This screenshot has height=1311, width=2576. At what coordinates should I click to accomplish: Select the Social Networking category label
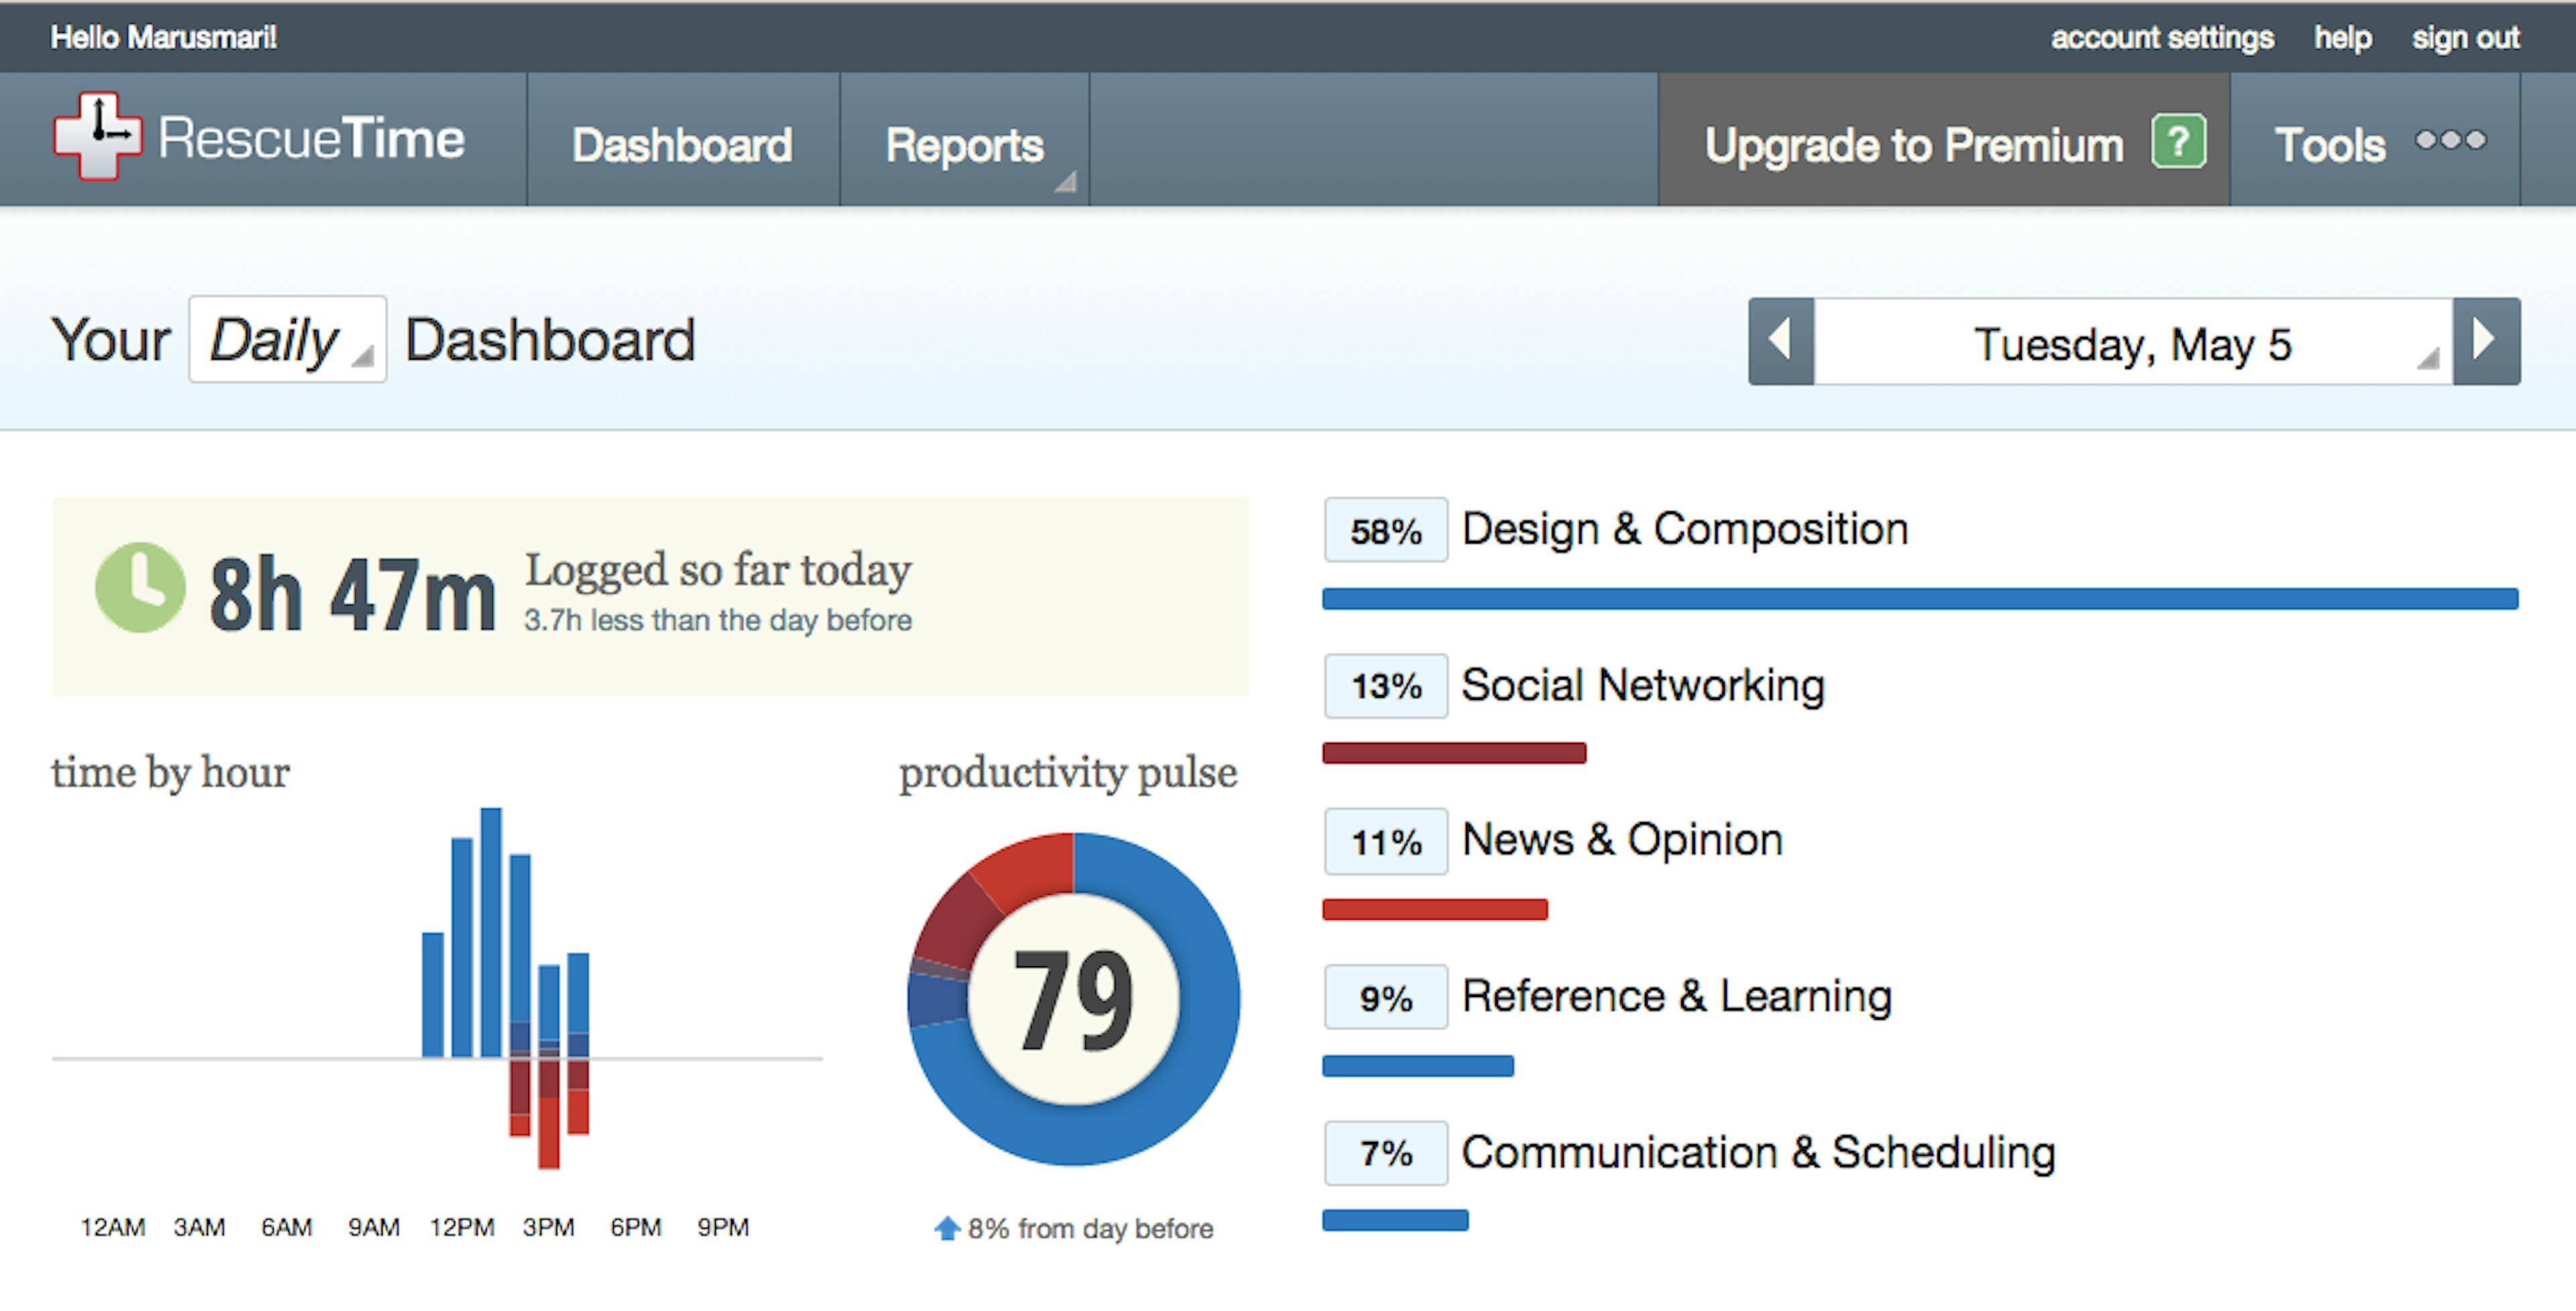(1642, 685)
